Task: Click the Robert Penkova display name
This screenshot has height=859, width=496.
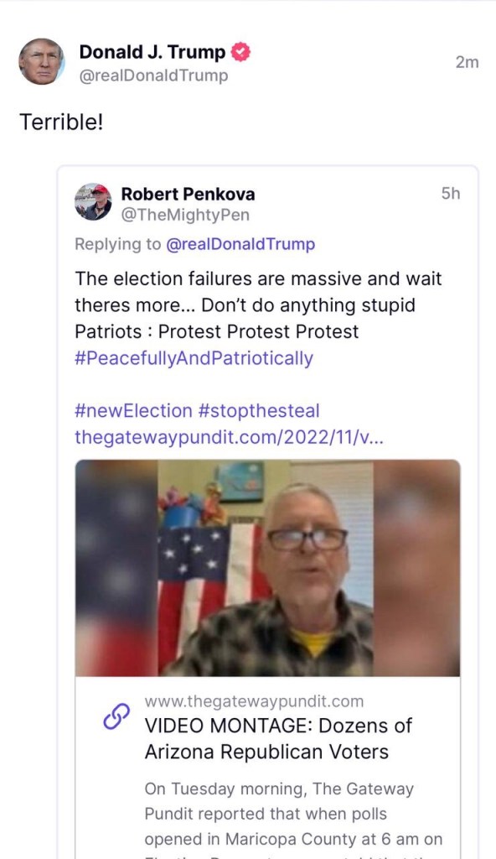Action: coord(188,194)
